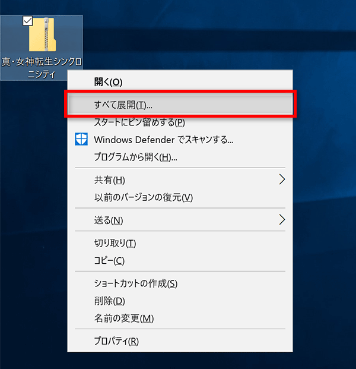This screenshot has height=369, width=356.
Task: Toggle the checkbox on the zip folder icon
Action: pos(28,21)
